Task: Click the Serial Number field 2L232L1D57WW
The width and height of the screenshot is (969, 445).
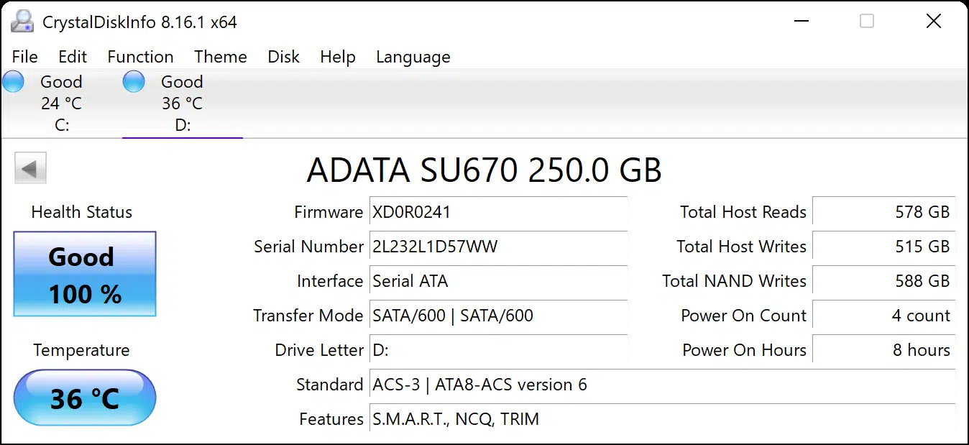Action: pos(498,247)
